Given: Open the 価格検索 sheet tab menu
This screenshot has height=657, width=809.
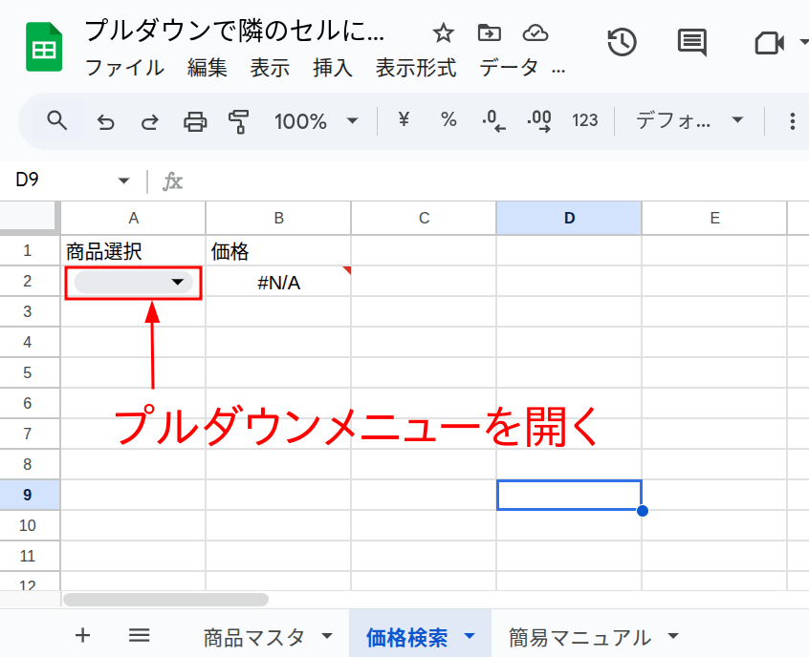Looking at the screenshot, I should (469, 635).
